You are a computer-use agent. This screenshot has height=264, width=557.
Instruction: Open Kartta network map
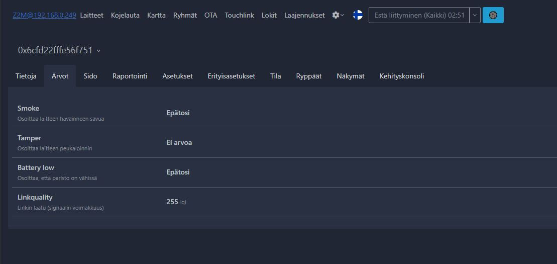coord(156,15)
